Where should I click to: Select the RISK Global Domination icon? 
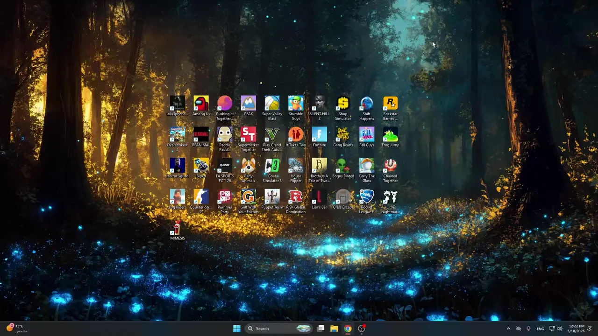(x=296, y=201)
